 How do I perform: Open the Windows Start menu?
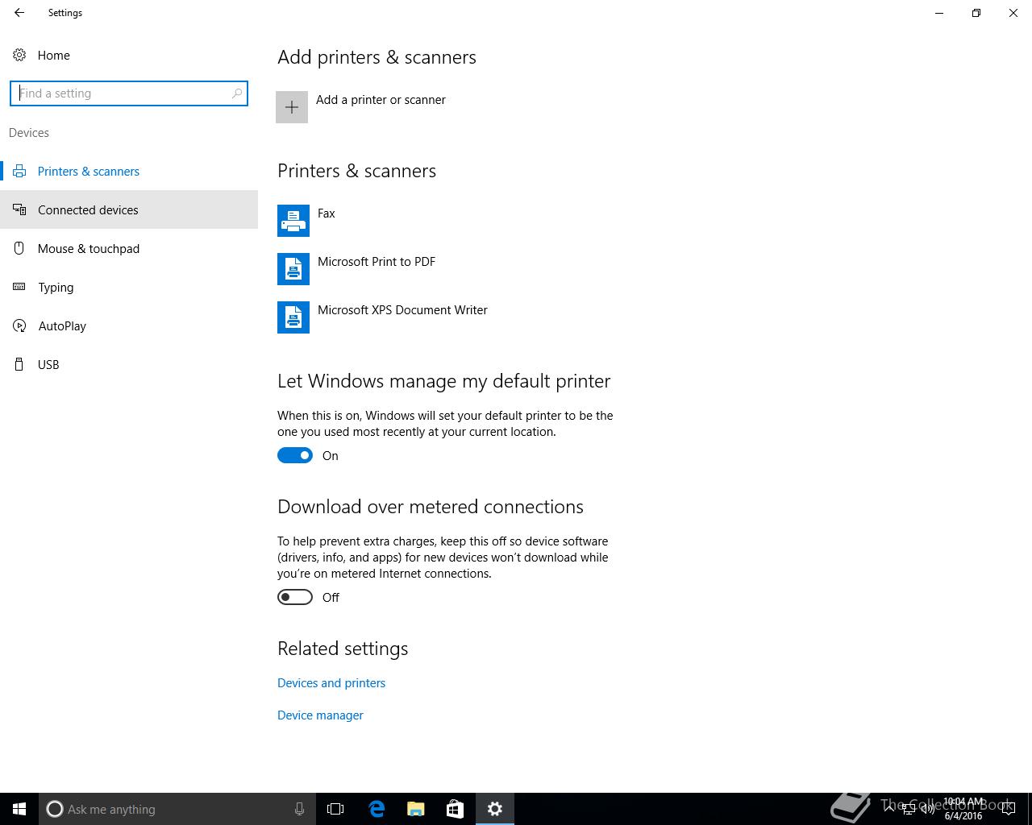pos(19,809)
